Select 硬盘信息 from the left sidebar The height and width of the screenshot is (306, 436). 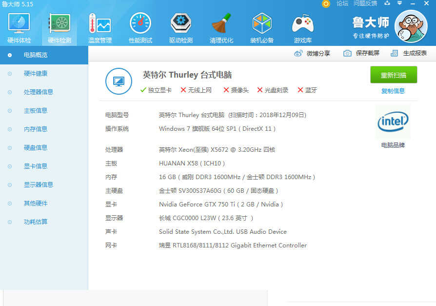pyautogui.click(x=35, y=147)
